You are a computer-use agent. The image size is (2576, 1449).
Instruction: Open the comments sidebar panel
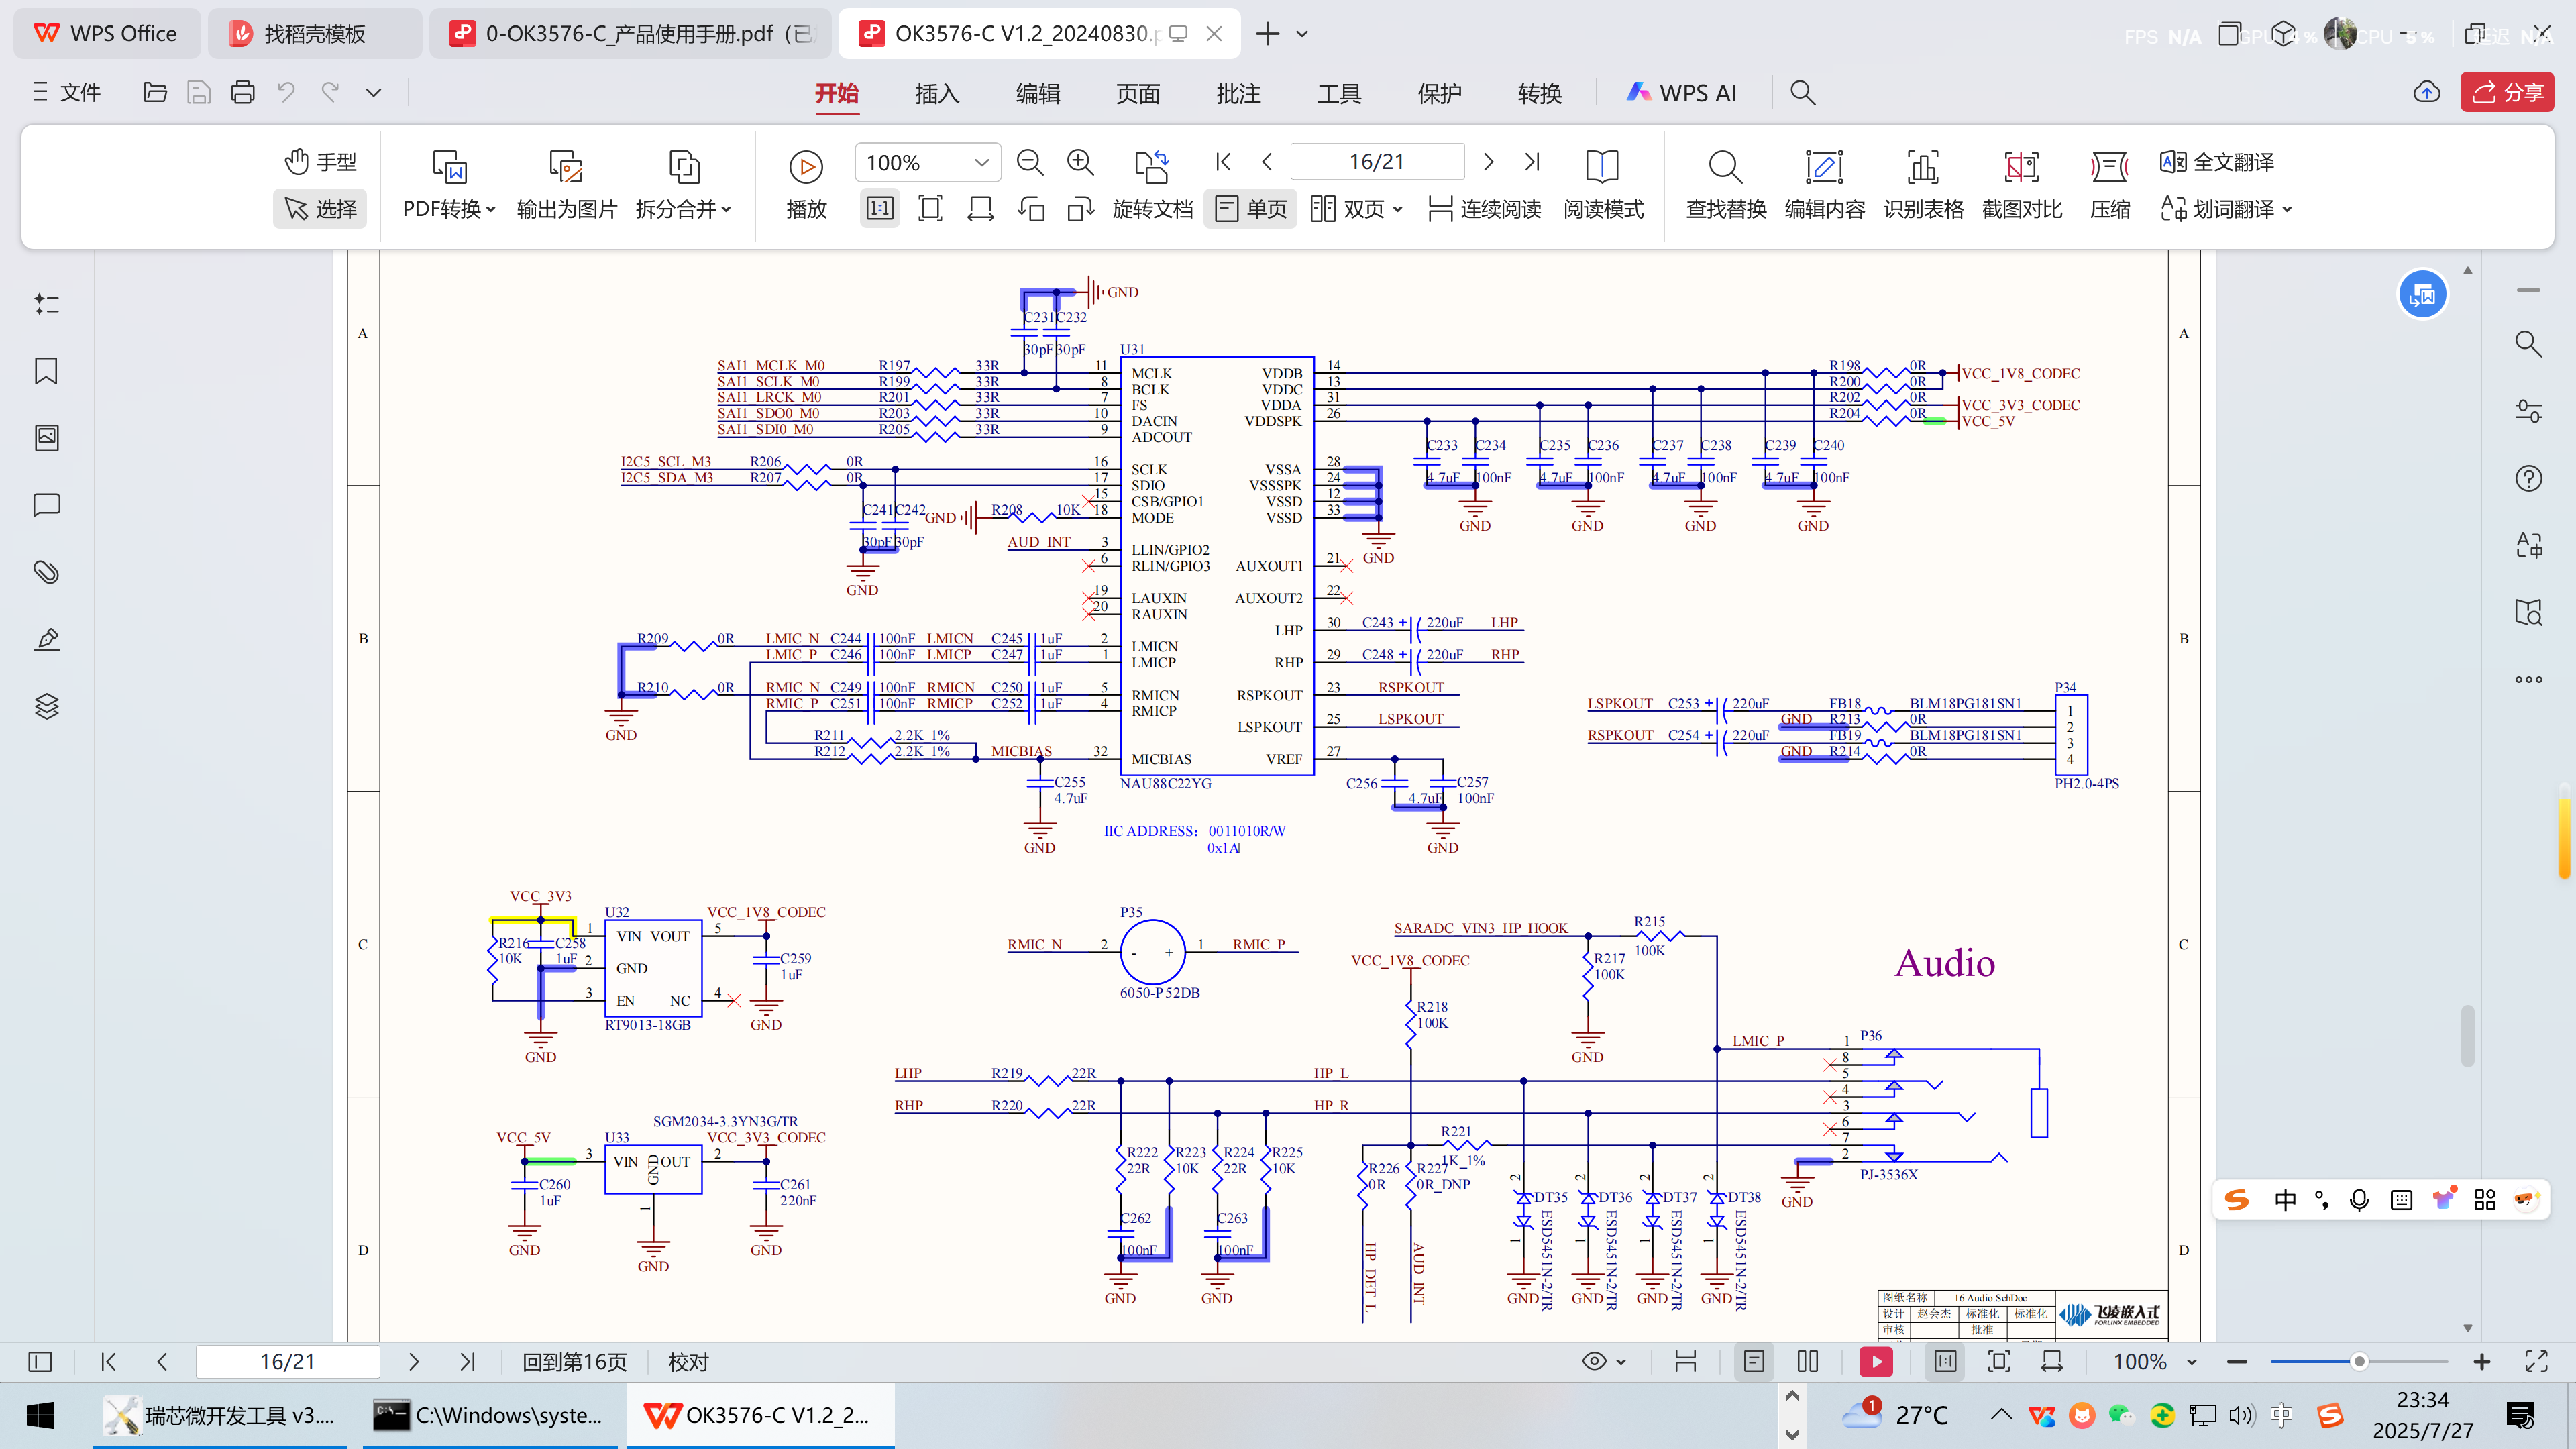(46, 505)
